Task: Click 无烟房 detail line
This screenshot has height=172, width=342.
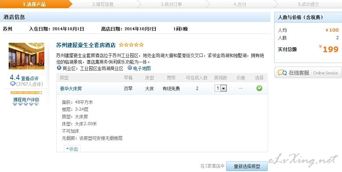Action: 92,138
